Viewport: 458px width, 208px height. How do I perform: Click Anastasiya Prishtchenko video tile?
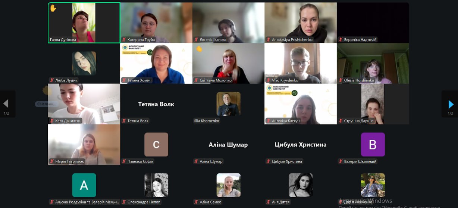pos(301,23)
